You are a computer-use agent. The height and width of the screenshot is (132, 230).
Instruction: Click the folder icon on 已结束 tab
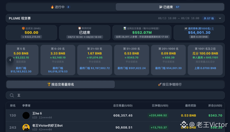click(161, 7)
